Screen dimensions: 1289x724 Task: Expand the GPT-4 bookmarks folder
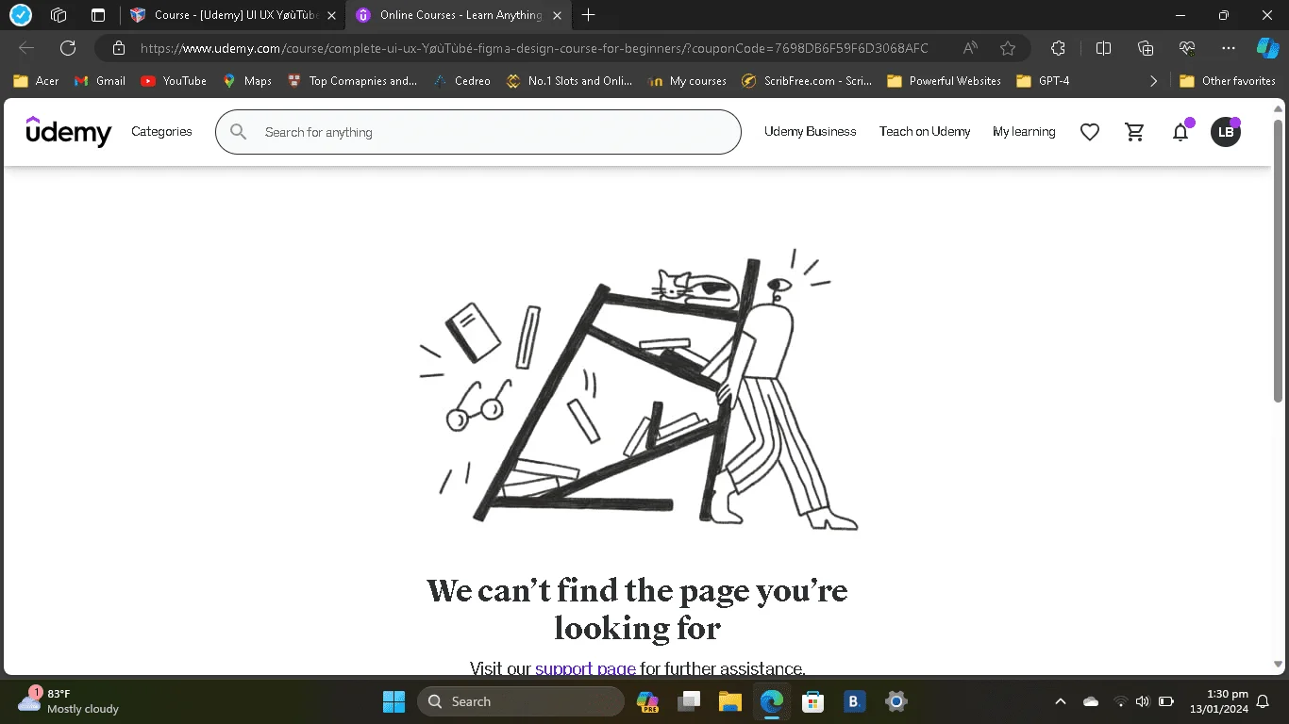(x=1043, y=81)
